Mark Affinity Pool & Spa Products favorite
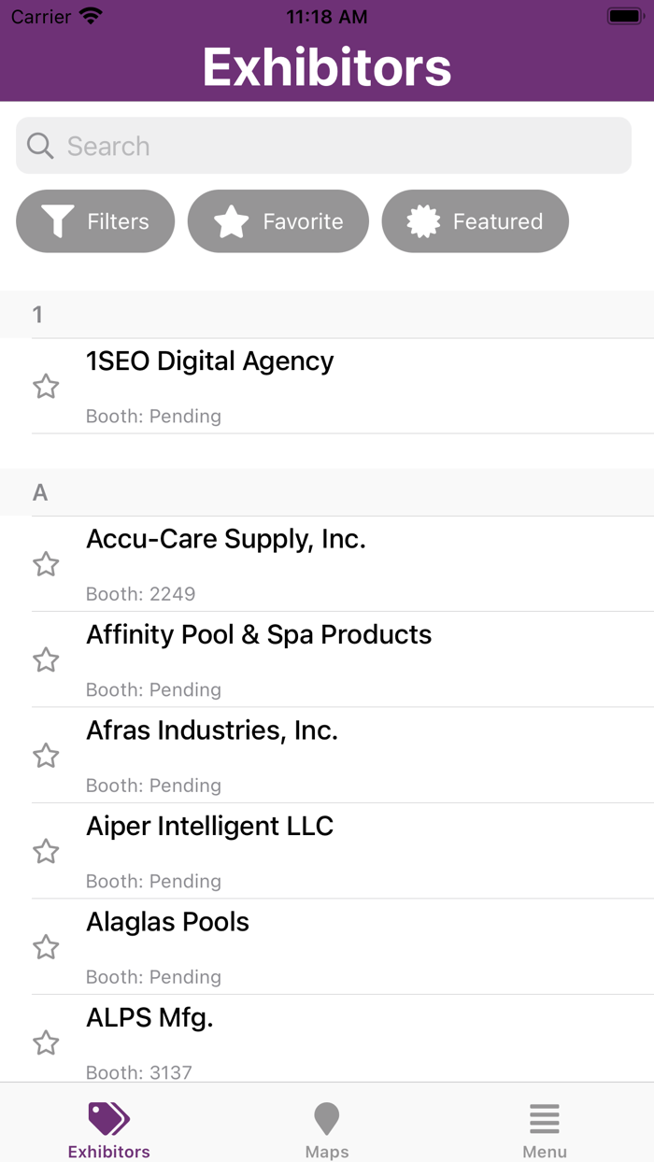654x1162 pixels. coord(46,660)
